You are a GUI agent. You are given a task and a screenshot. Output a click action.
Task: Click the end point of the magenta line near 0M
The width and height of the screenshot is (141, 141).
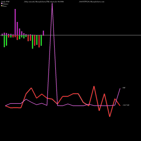pos(120,89)
